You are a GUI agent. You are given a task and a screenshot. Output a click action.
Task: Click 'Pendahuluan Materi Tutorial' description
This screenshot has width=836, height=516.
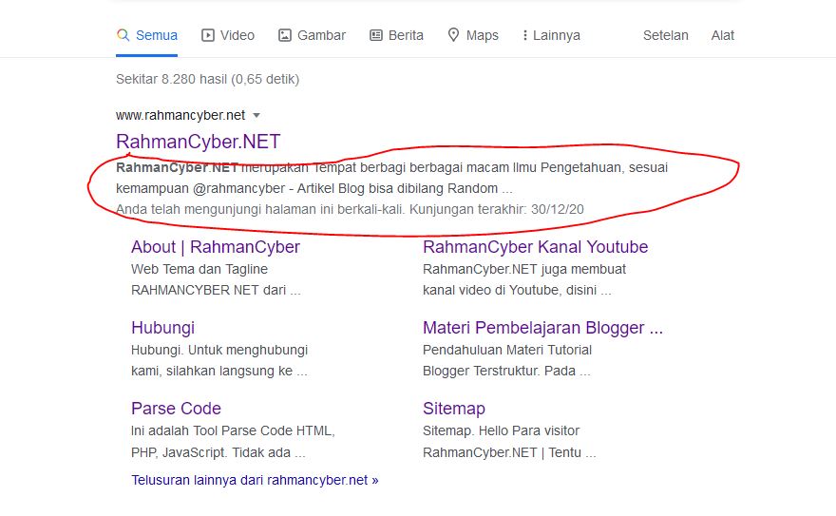tap(507, 351)
